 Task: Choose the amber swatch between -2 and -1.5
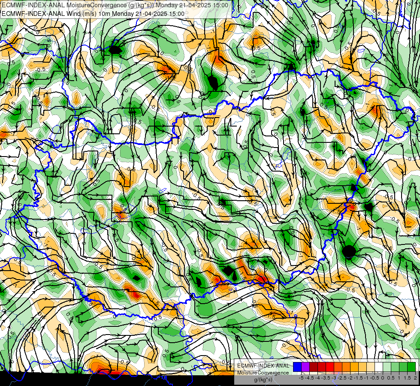[x=354, y=367]
